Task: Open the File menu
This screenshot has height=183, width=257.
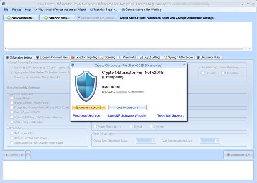Action: tap(6, 10)
